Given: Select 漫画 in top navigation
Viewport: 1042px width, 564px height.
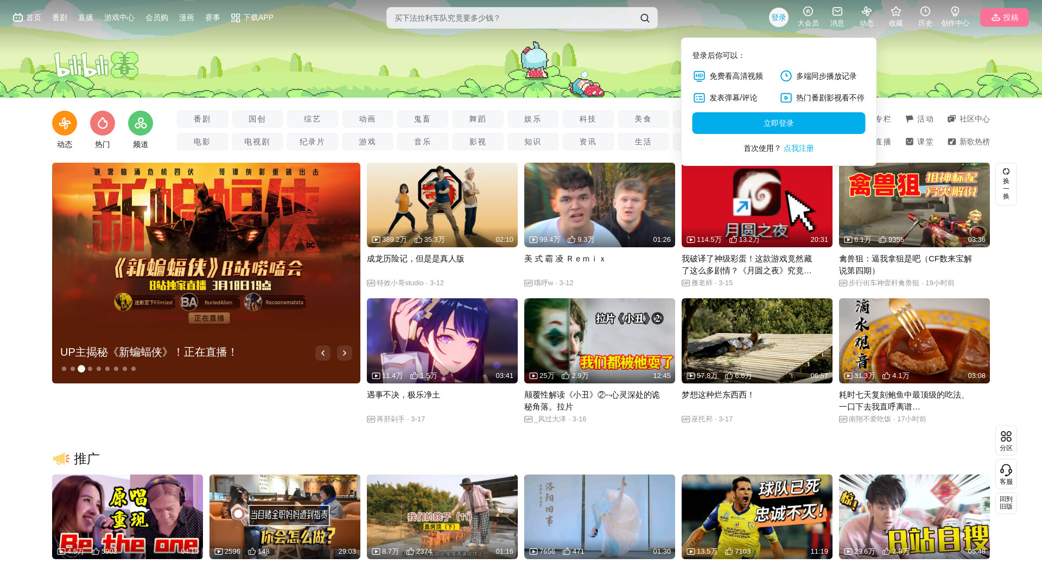Looking at the screenshot, I should [187, 17].
